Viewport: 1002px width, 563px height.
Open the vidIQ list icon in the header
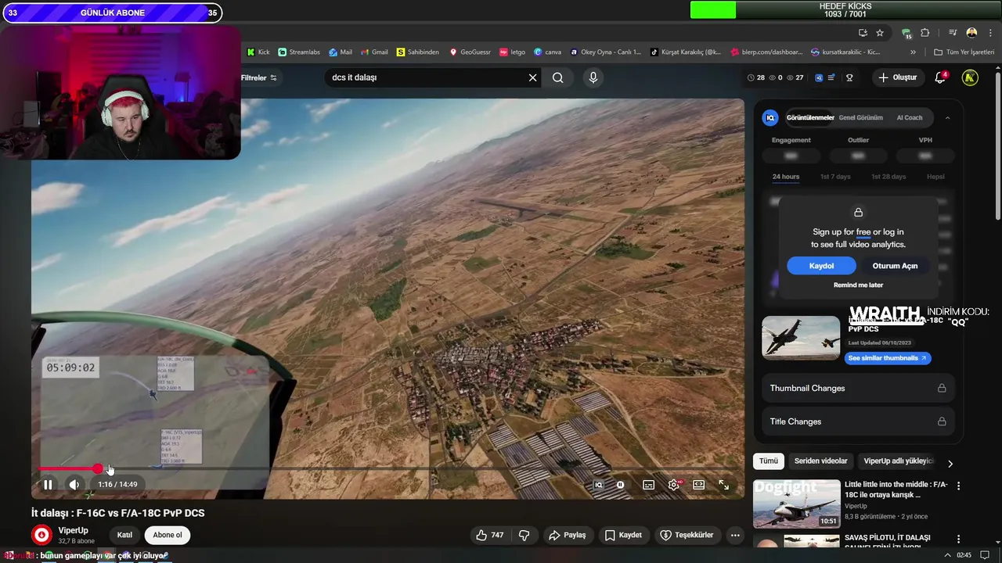831,77
